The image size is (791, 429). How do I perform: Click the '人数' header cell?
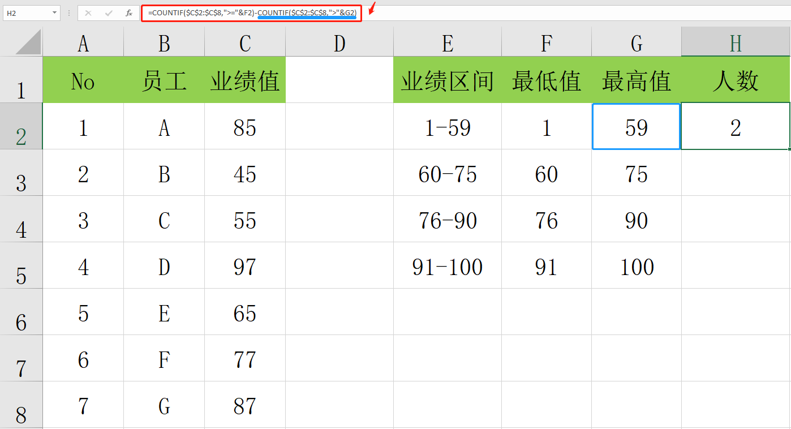click(x=736, y=80)
